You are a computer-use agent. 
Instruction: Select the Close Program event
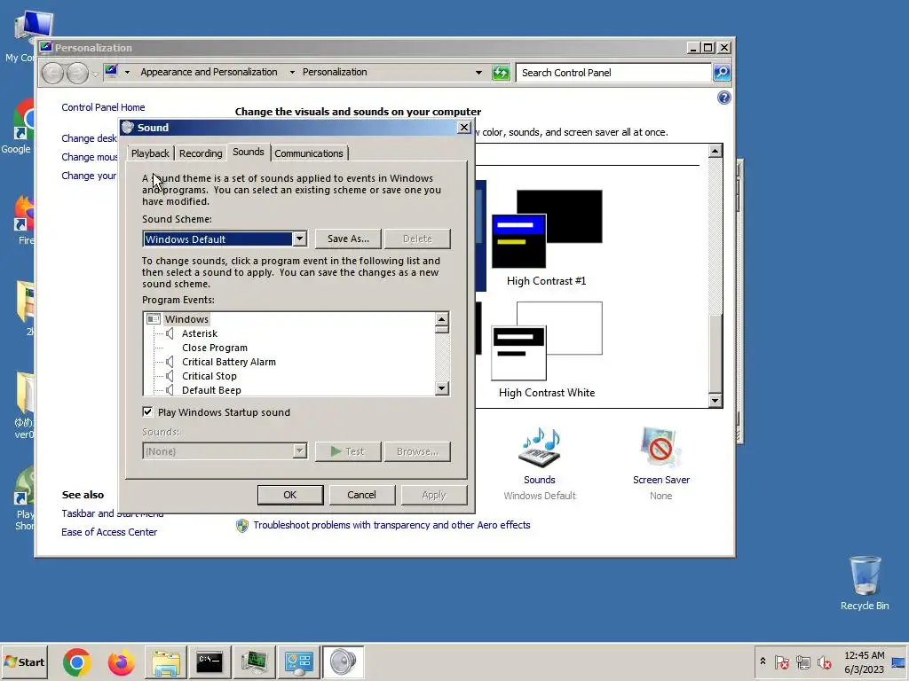coord(215,348)
